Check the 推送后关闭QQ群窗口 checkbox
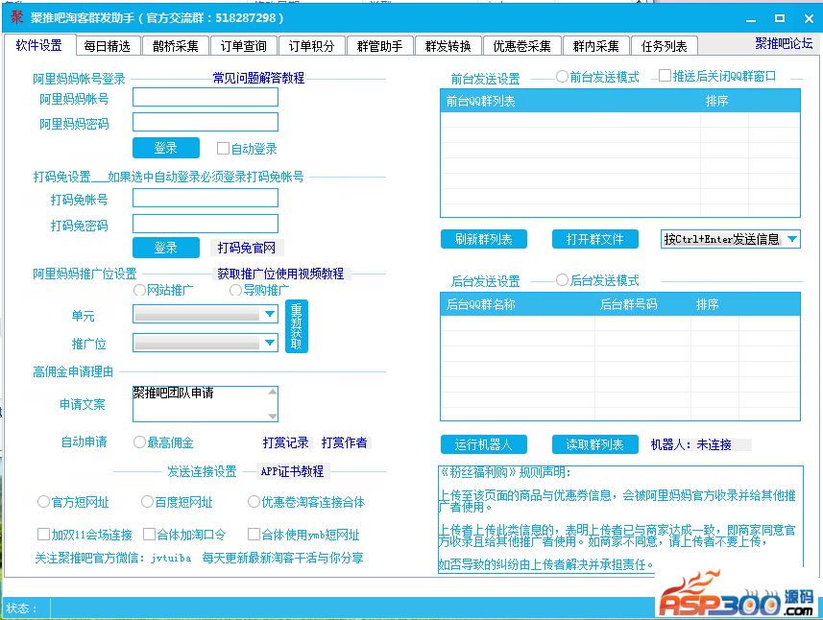 pos(665,76)
